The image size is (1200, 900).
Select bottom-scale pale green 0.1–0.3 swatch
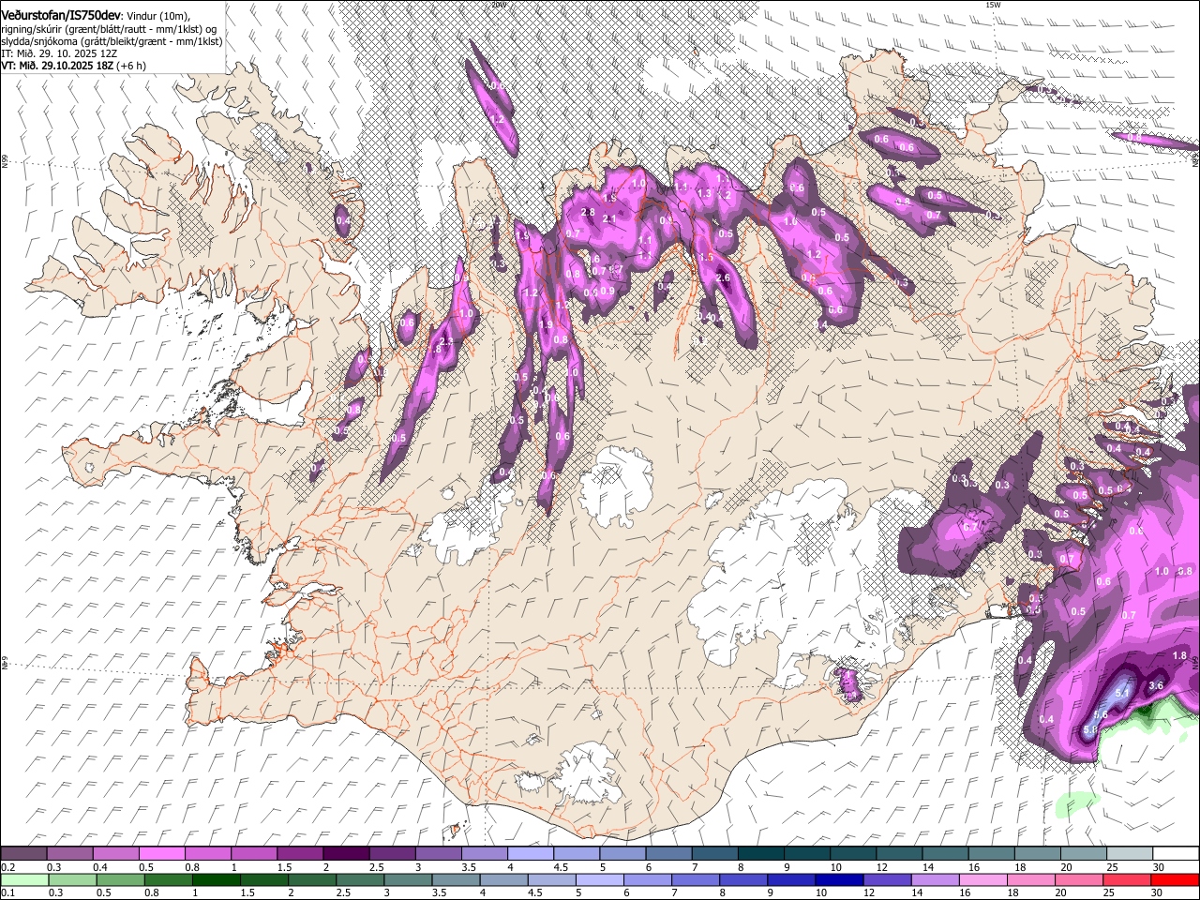click(23, 880)
